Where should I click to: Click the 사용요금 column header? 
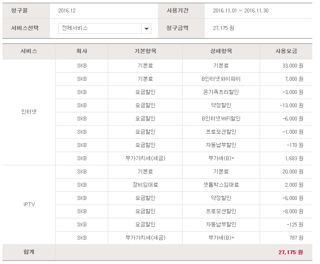pyautogui.click(x=286, y=51)
